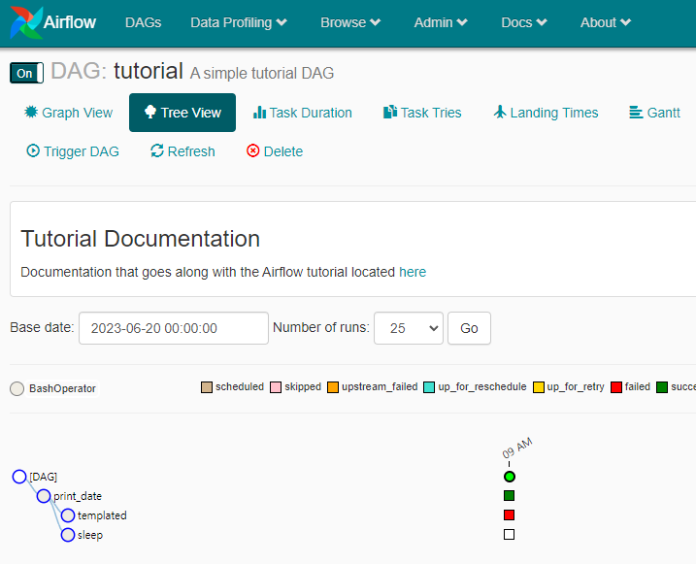Click the print_date task label

[78, 496]
